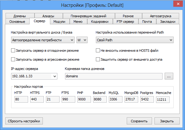Toggle "Запускать сервер в агрессивном режиме" checkbox
Viewport: 185px width, 130px height.
point(13,59)
